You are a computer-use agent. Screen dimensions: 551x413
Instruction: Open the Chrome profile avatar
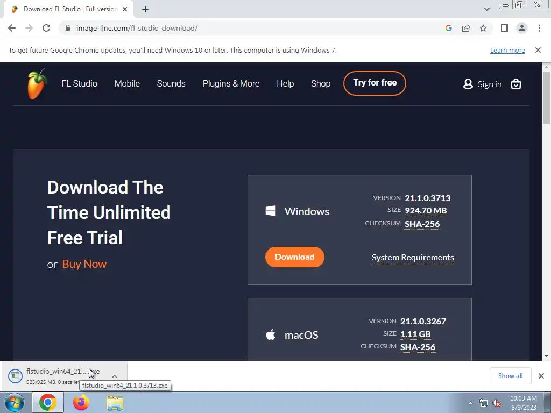(x=522, y=28)
